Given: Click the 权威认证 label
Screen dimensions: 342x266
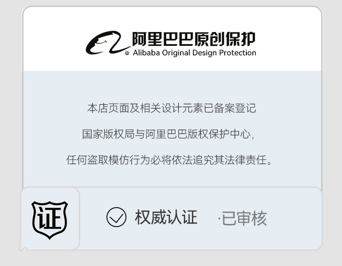Looking at the screenshot, I should (x=166, y=217).
